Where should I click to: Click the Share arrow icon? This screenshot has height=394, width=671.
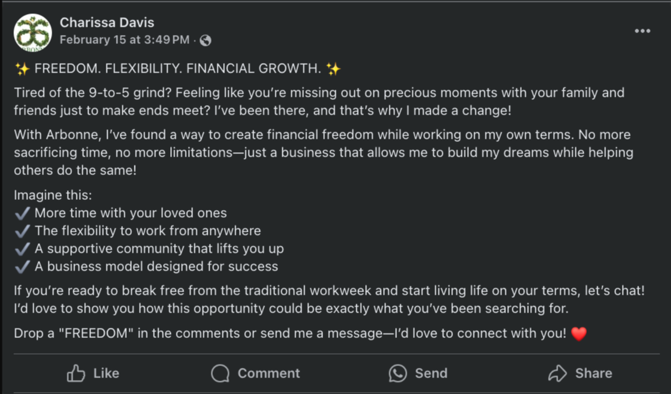558,373
